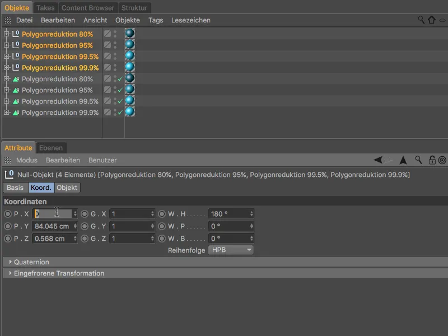Click the eye icon in Objekte manager header
Viewport: 448px width, 336px height.
pos(442,20)
